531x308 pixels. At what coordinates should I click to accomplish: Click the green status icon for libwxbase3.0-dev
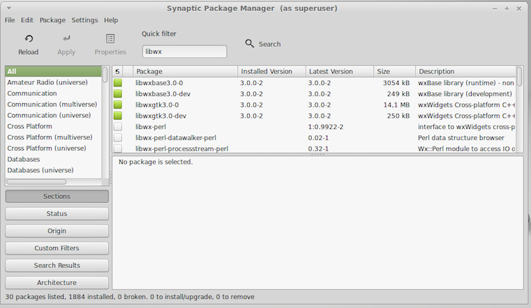[118, 93]
